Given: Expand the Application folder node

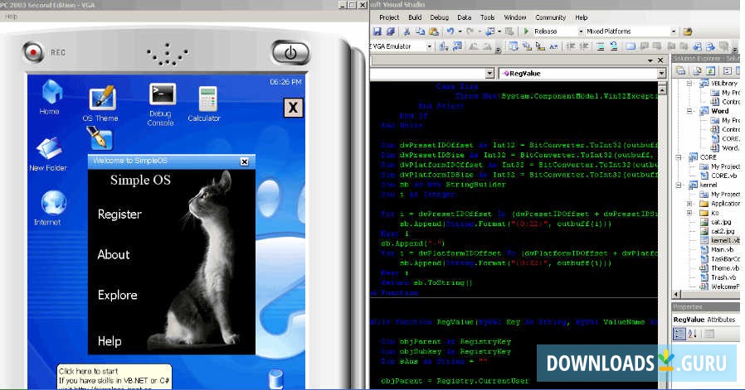Looking at the screenshot, I should (x=689, y=204).
